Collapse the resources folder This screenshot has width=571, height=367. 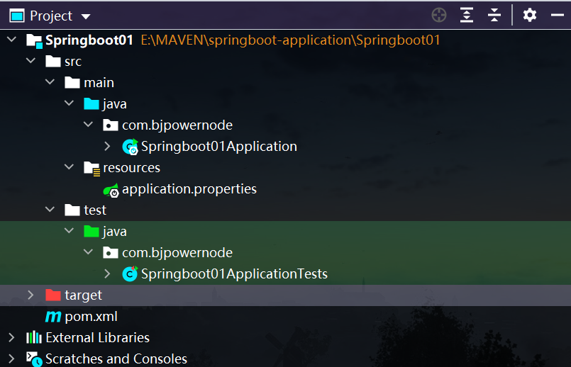[x=70, y=167]
